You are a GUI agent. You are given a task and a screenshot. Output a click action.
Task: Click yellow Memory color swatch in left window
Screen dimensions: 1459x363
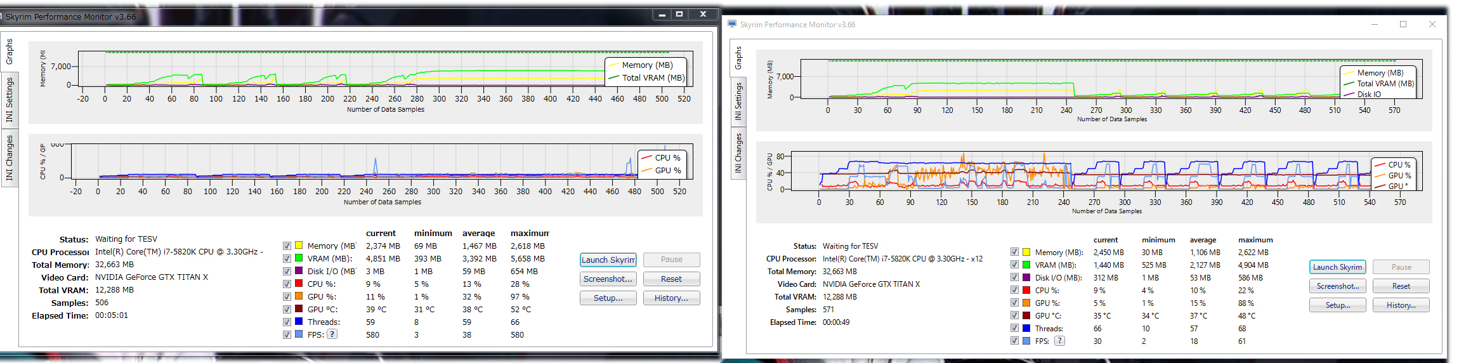pos(299,246)
